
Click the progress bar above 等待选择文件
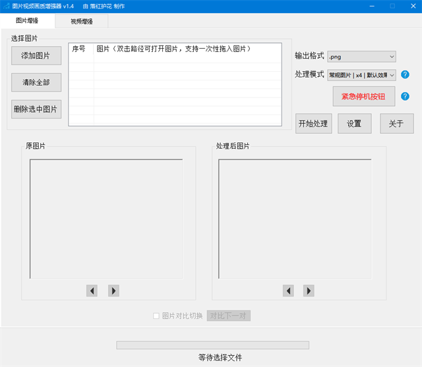click(212, 345)
